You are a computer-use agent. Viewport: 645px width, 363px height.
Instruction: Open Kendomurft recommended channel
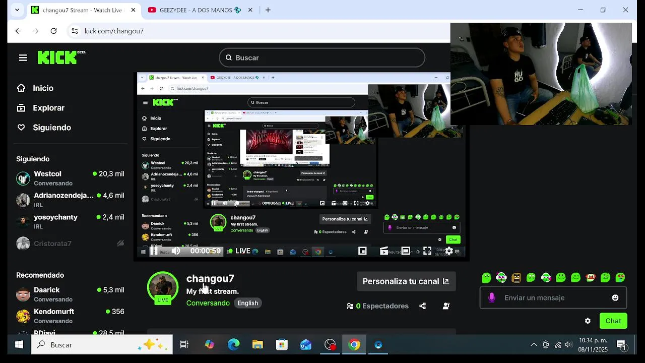[70, 316]
